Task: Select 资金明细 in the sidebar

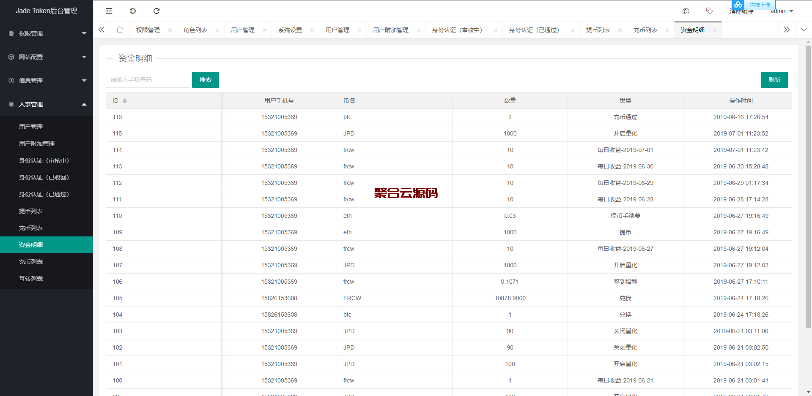Action: coord(47,245)
